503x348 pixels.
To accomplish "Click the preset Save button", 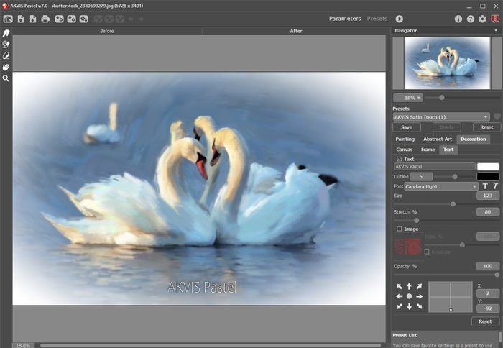I will (x=407, y=127).
